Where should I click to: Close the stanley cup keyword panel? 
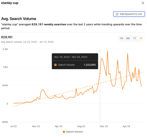[143, 3]
